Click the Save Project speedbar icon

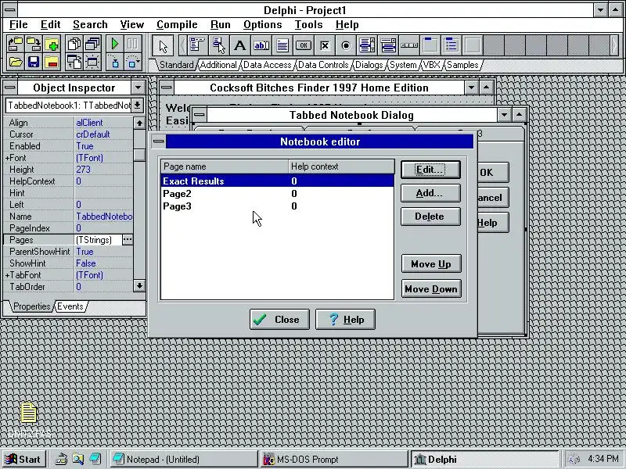click(x=34, y=44)
